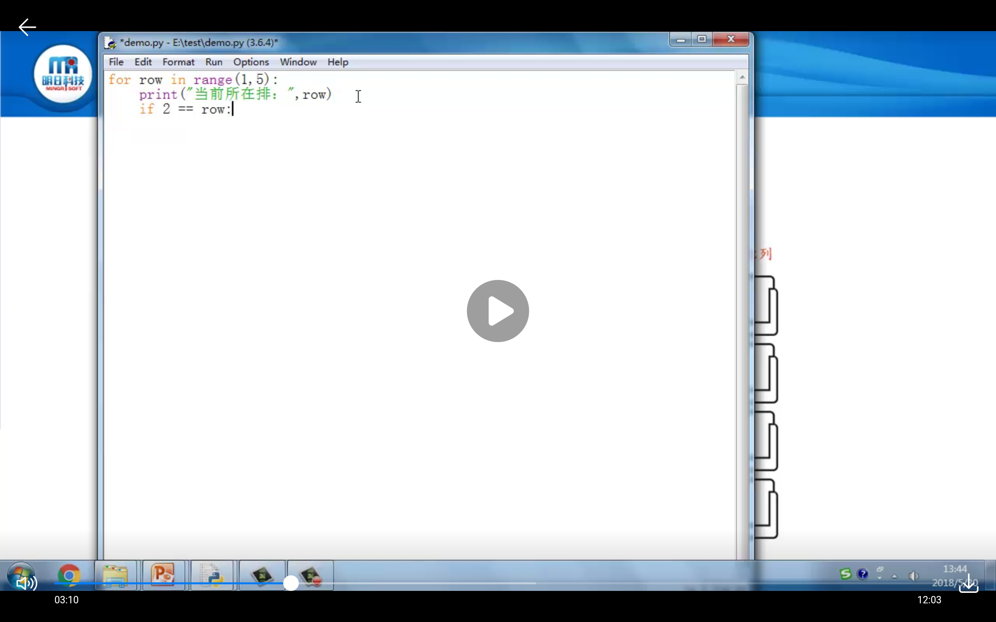Place cursor after 'row:' on line three
The image size is (996, 622).
point(233,109)
